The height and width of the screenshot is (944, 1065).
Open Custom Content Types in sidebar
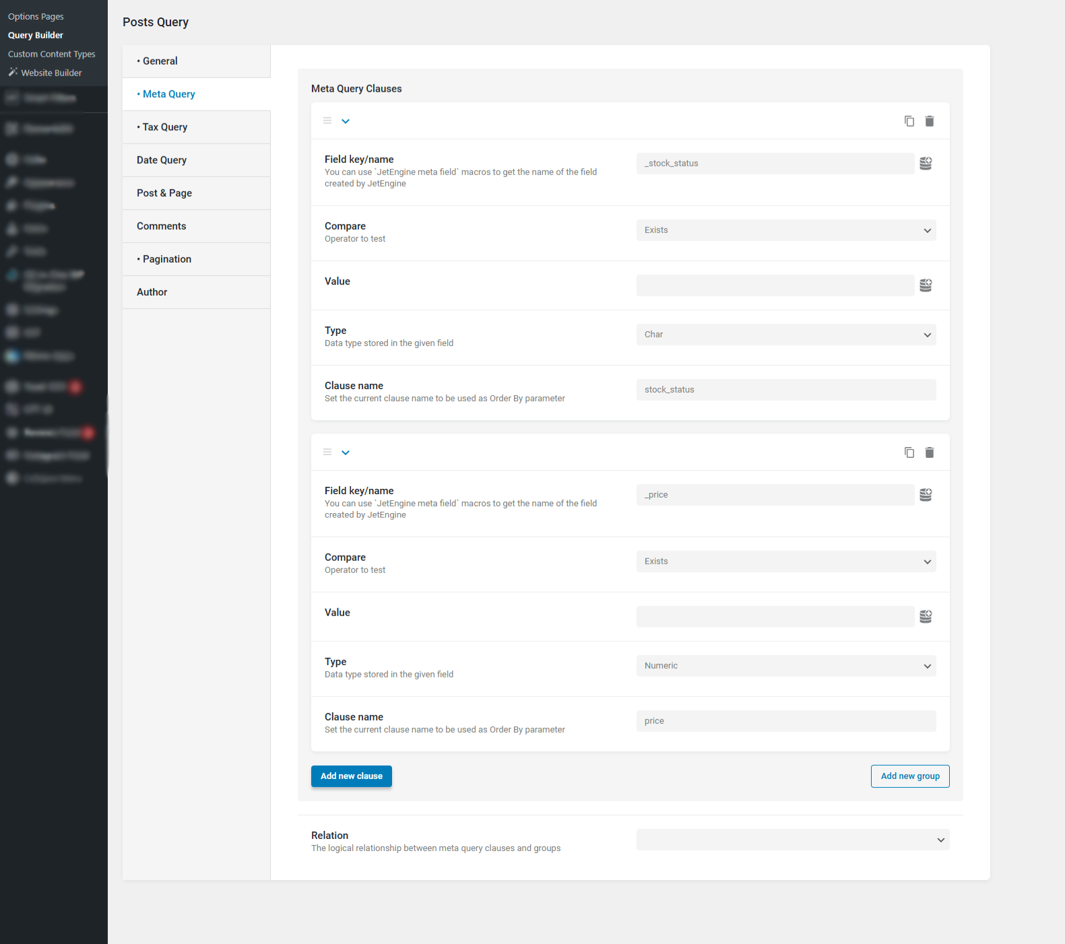tap(52, 54)
